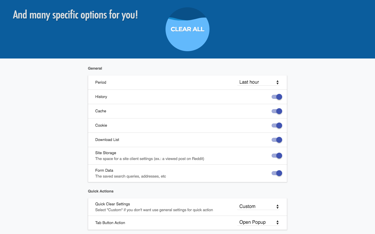Click the Quick Actions section heading
Screen dimensions: 375x234
pos(101,191)
